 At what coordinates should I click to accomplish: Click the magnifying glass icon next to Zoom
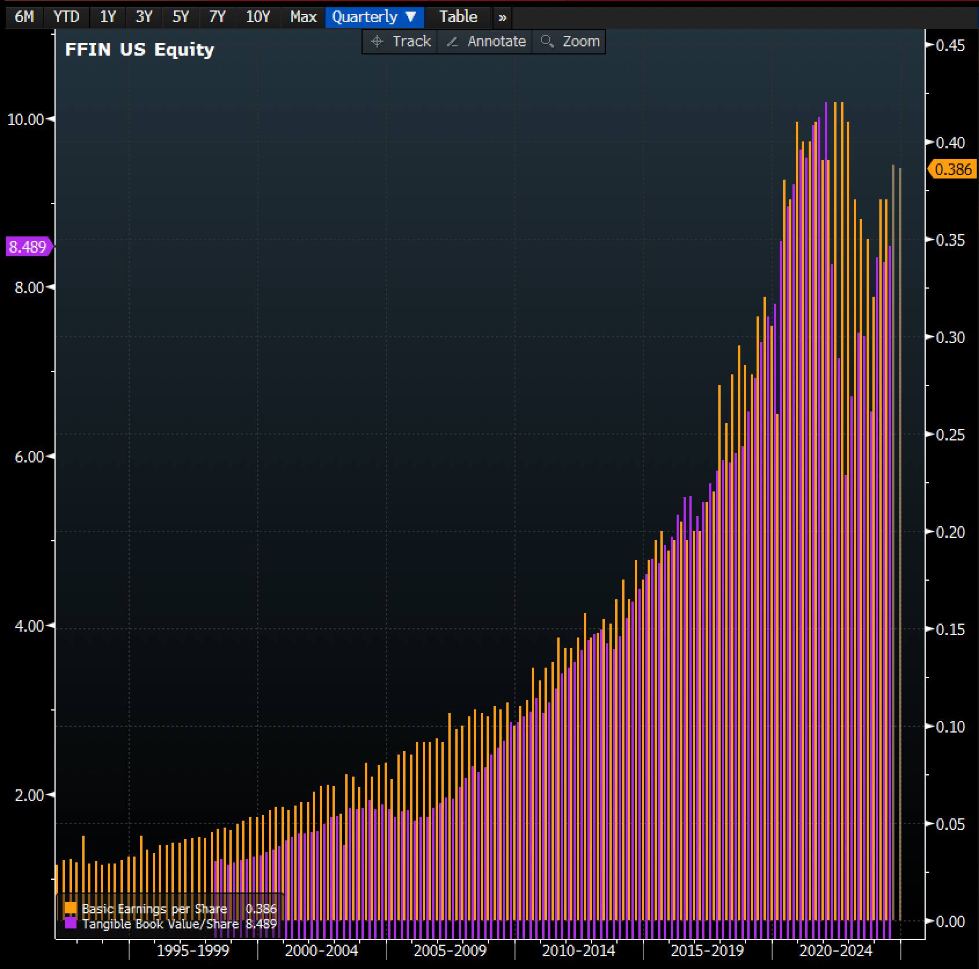point(547,41)
